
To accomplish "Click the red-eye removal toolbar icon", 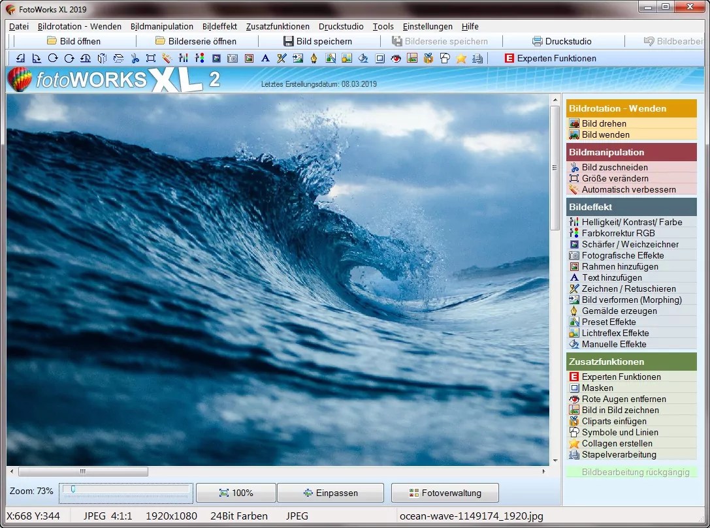I will pos(396,58).
